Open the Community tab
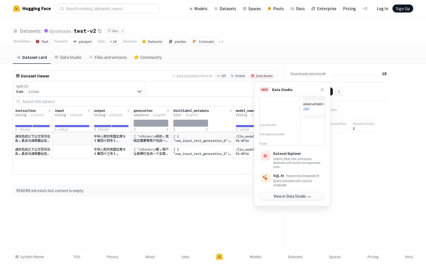 point(148,57)
